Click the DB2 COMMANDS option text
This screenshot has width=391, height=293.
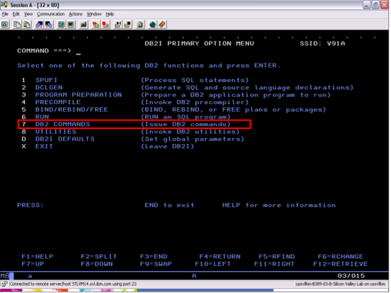(x=63, y=124)
